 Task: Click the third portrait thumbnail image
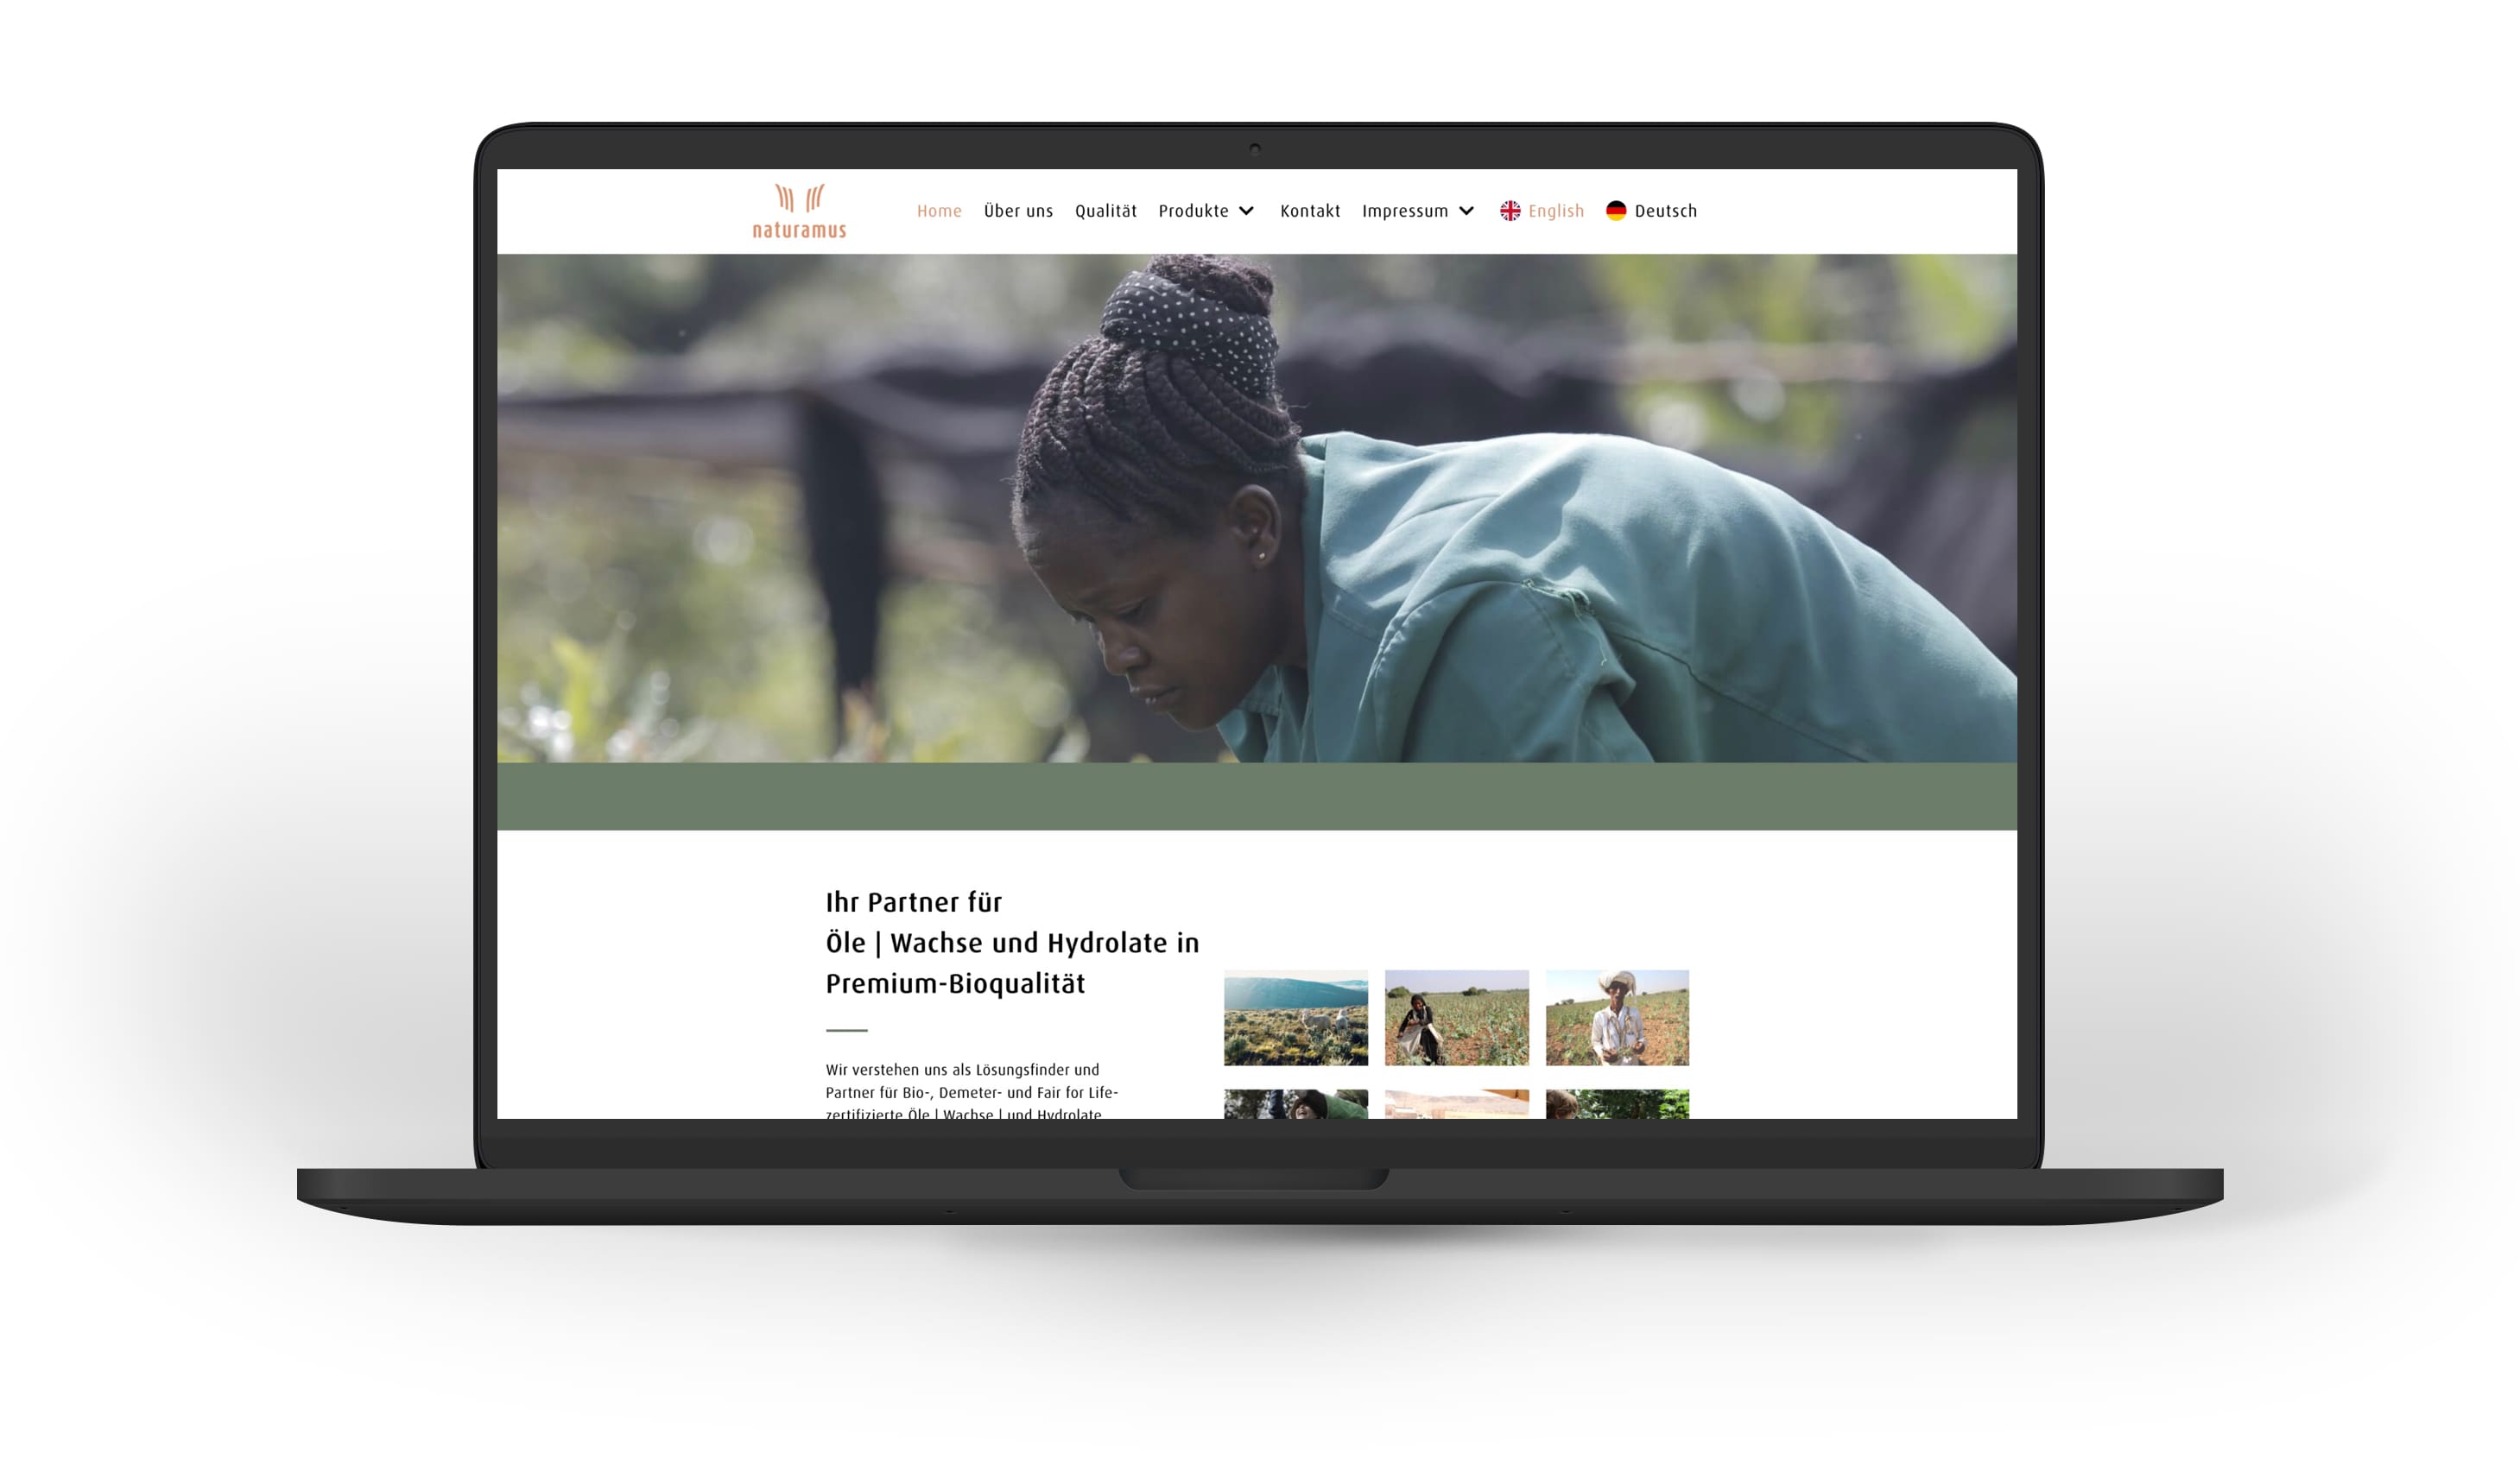coord(1618,1015)
